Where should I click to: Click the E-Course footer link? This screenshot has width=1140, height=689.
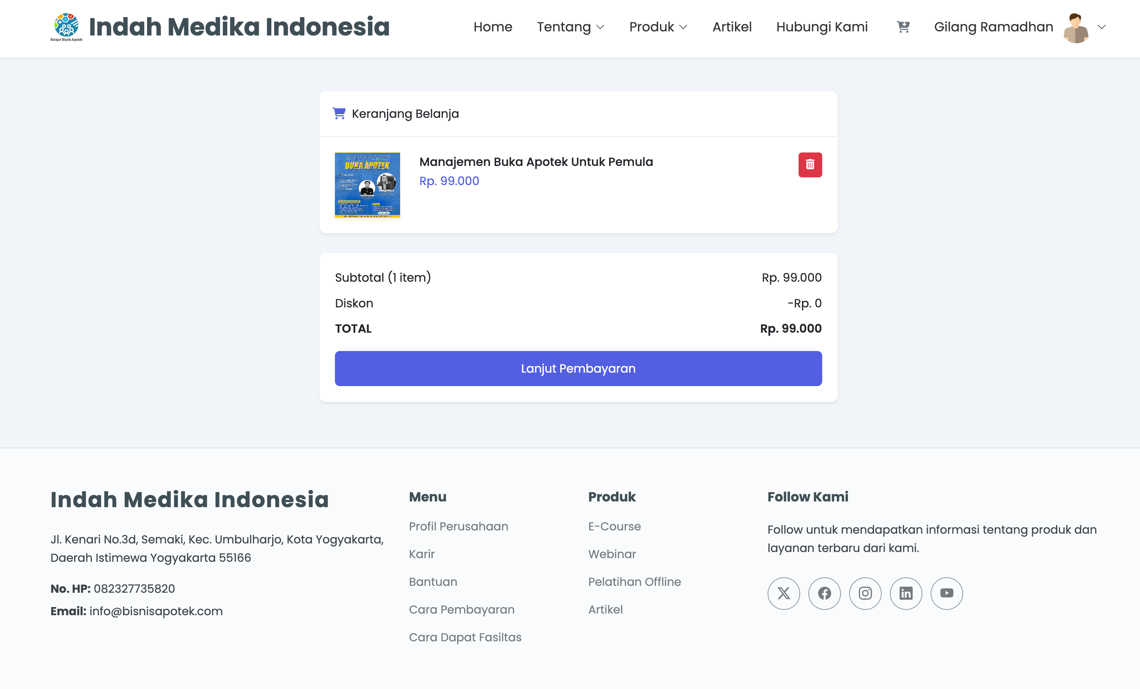[614, 526]
